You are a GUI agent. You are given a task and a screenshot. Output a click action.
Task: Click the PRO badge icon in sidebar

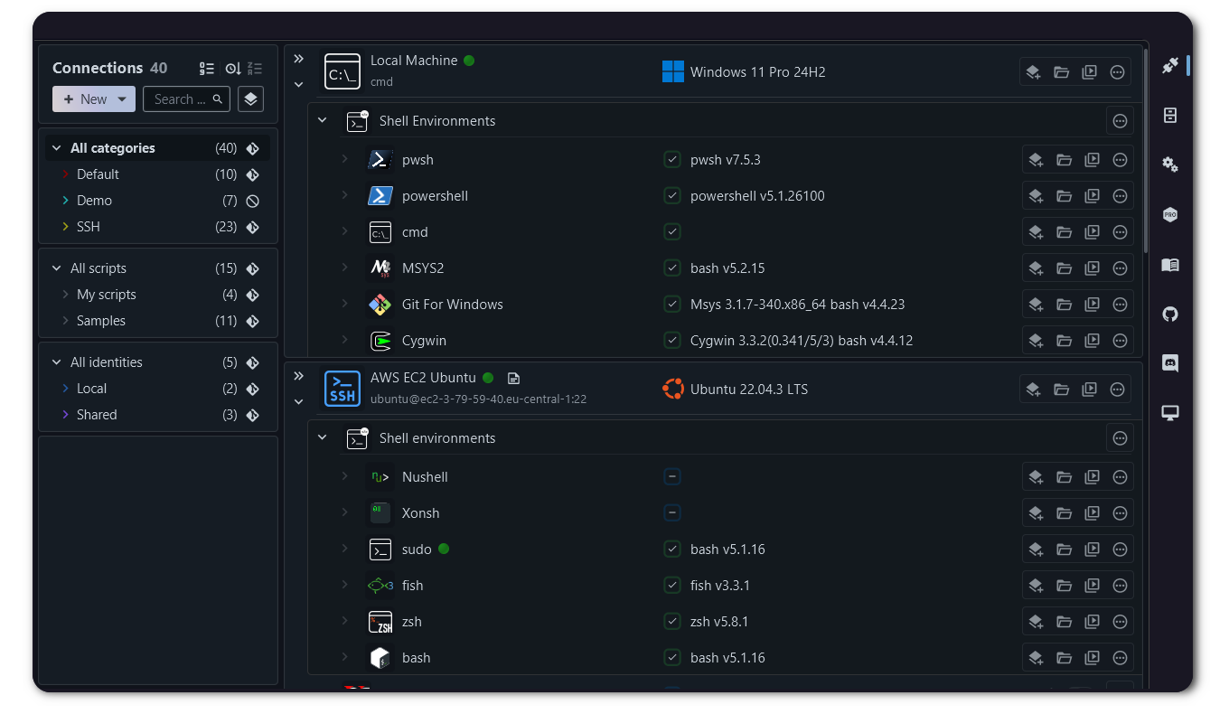pos(1170,215)
